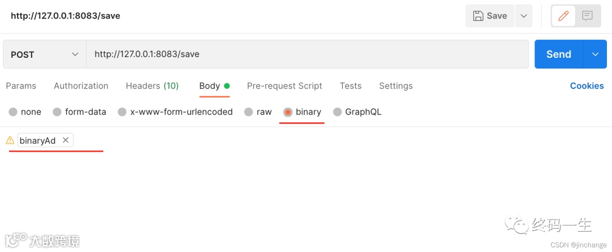This screenshot has width=612, height=252.
Task: Select x-www-form-urlencoded radio button
Action: pyautogui.click(x=122, y=112)
